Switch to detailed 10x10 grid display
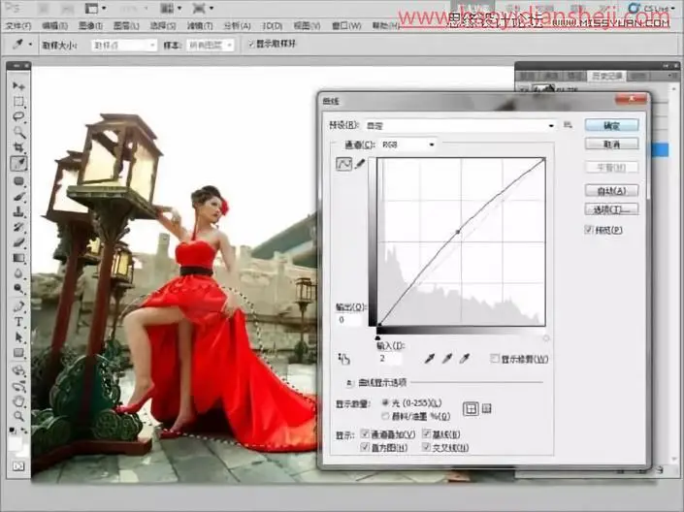684x512 pixels. tap(487, 408)
